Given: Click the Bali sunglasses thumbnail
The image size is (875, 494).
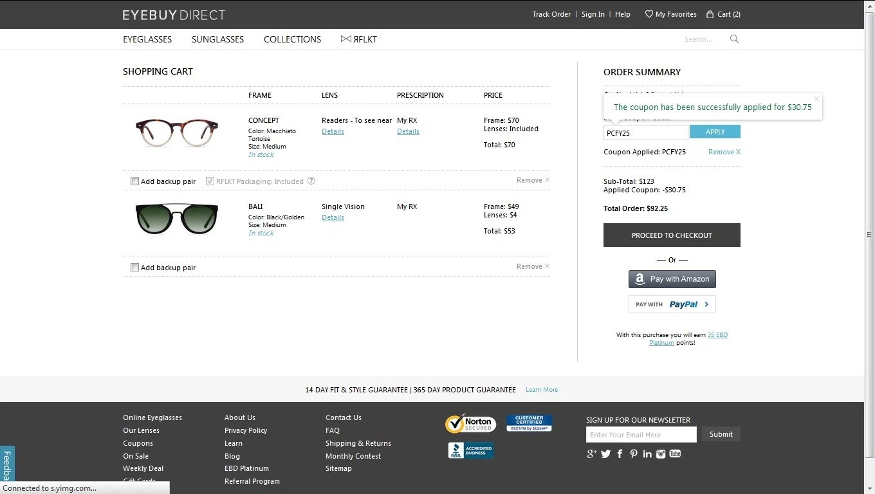Looking at the screenshot, I should point(177,219).
